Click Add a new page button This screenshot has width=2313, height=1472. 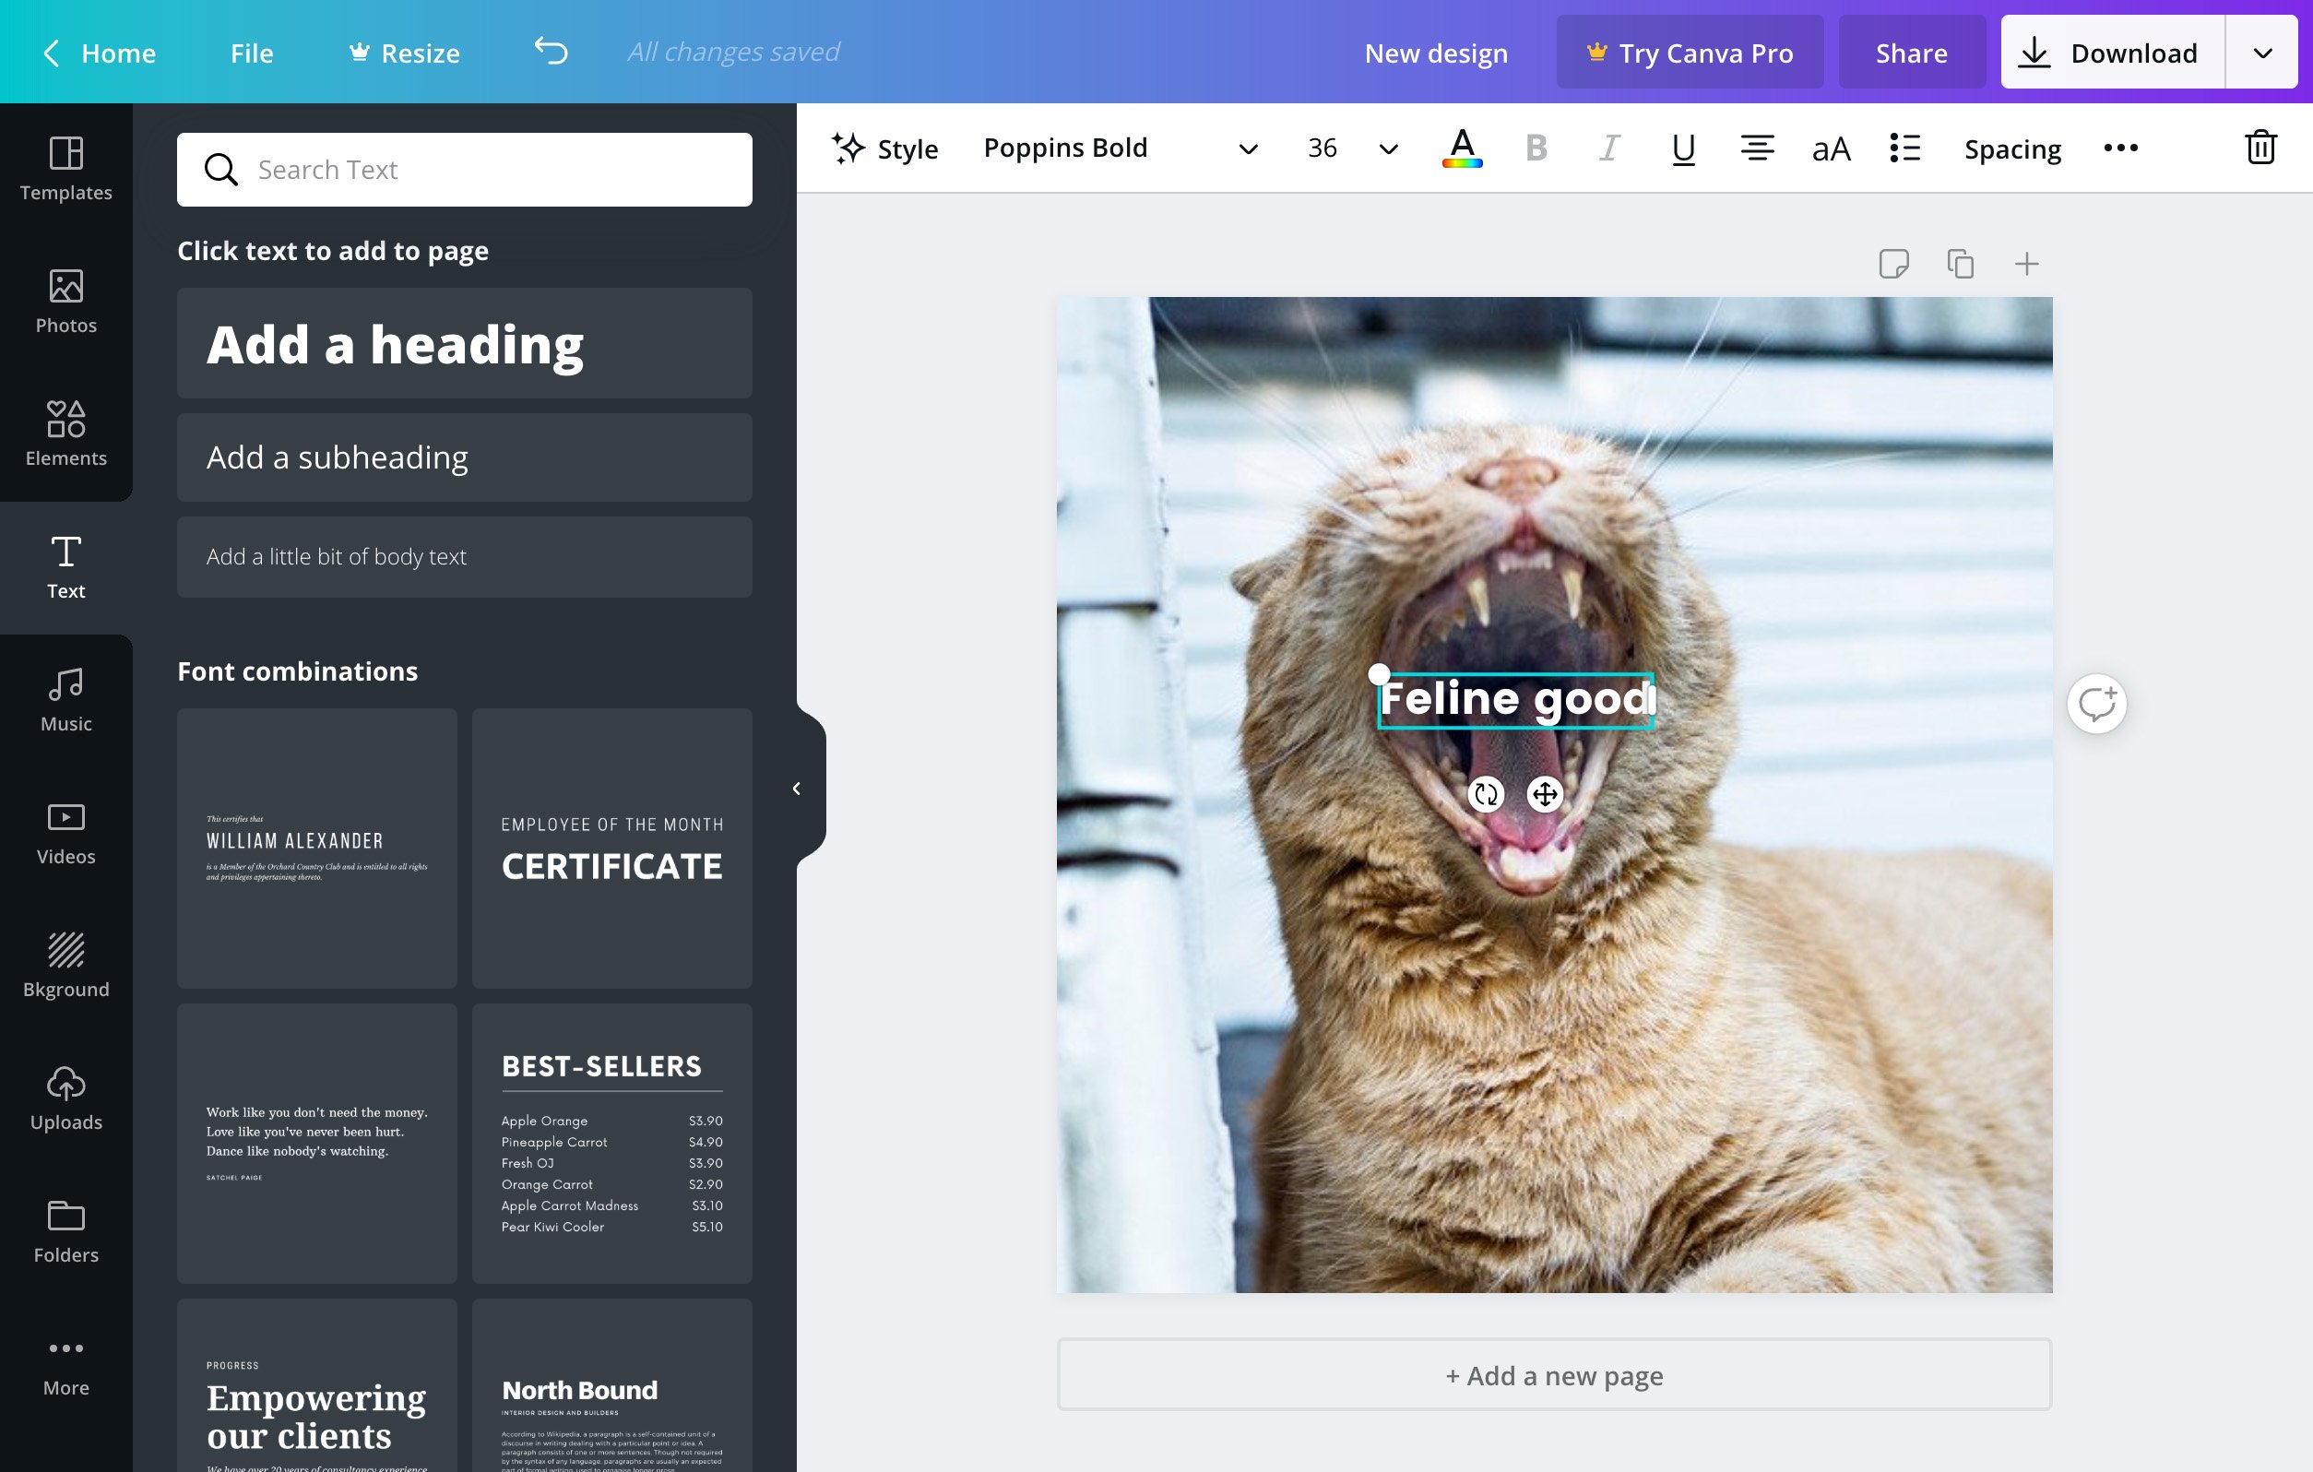1554,1376
